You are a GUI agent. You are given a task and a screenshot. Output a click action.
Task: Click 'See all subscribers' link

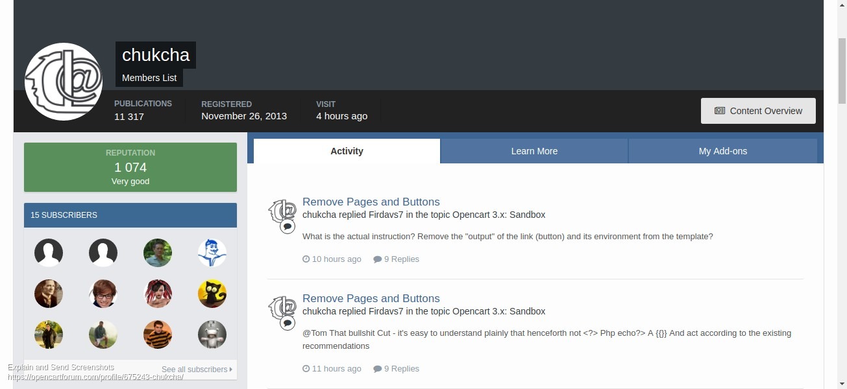pos(197,370)
